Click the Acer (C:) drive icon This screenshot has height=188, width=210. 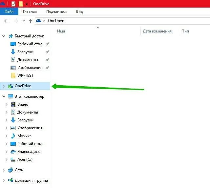click(13, 159)
